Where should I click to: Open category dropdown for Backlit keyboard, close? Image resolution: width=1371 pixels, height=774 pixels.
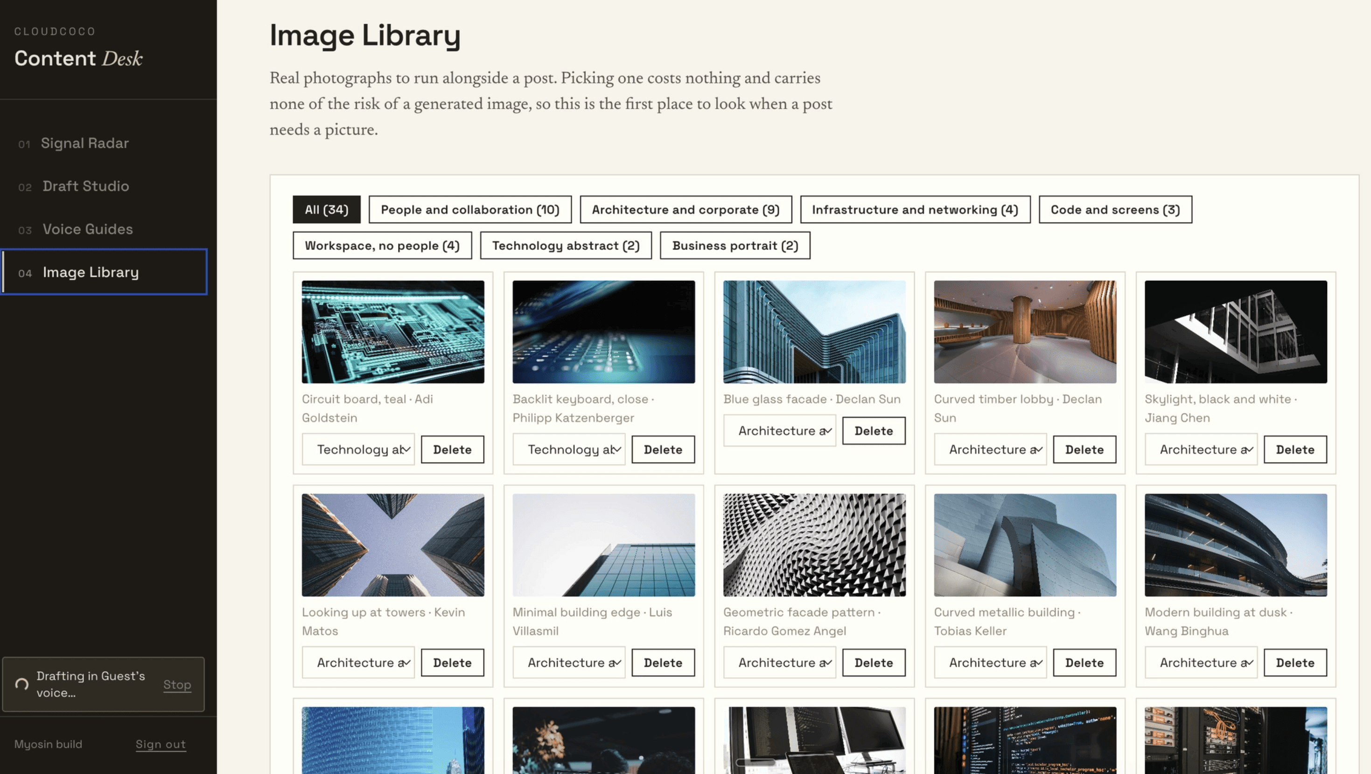(569, 450)
